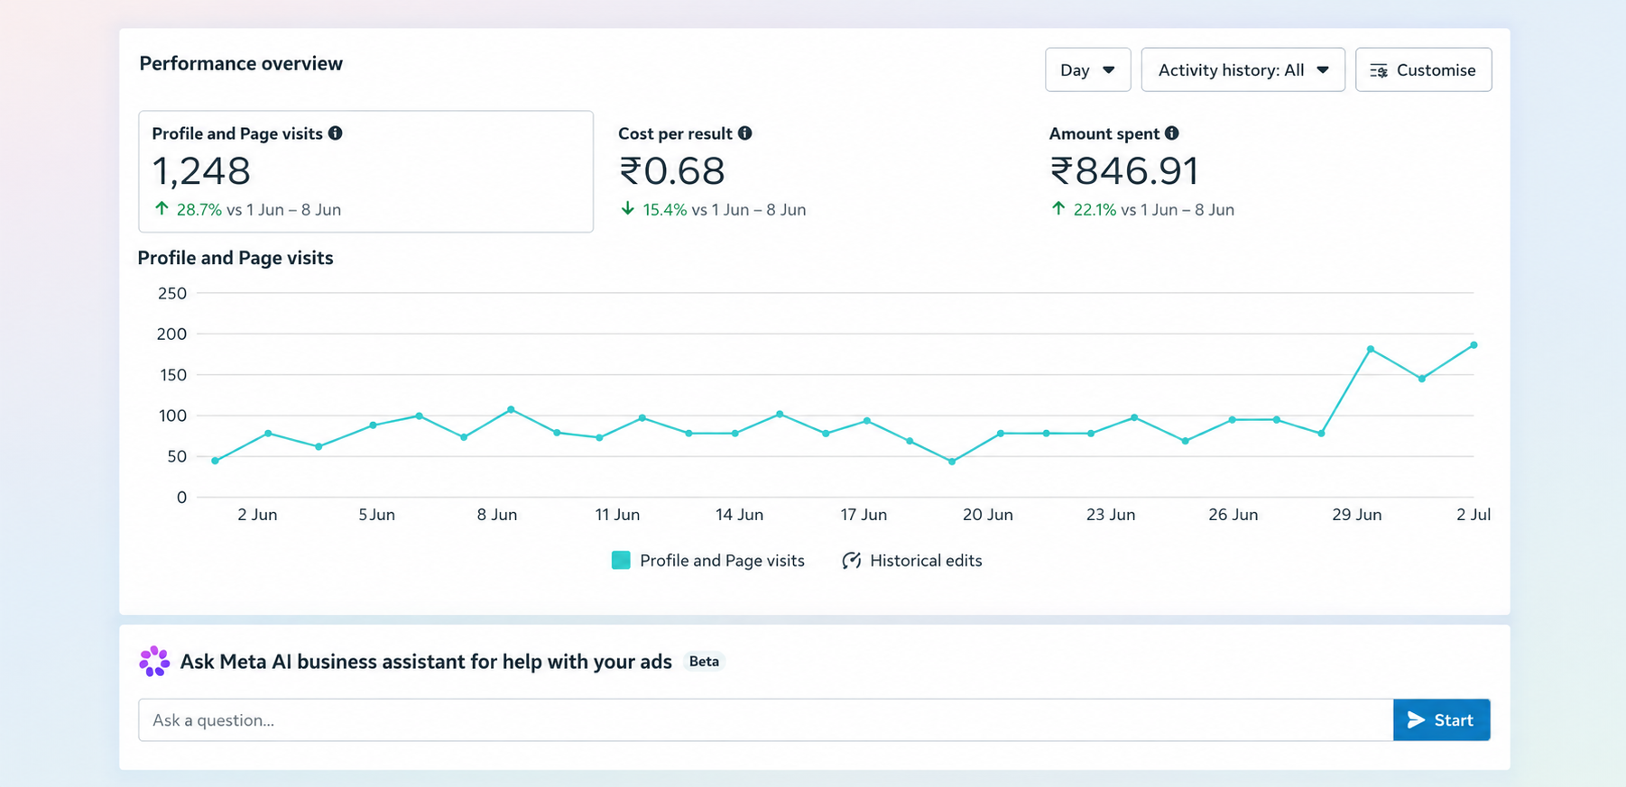Focus the Ask a question input field

pos(765,719)
